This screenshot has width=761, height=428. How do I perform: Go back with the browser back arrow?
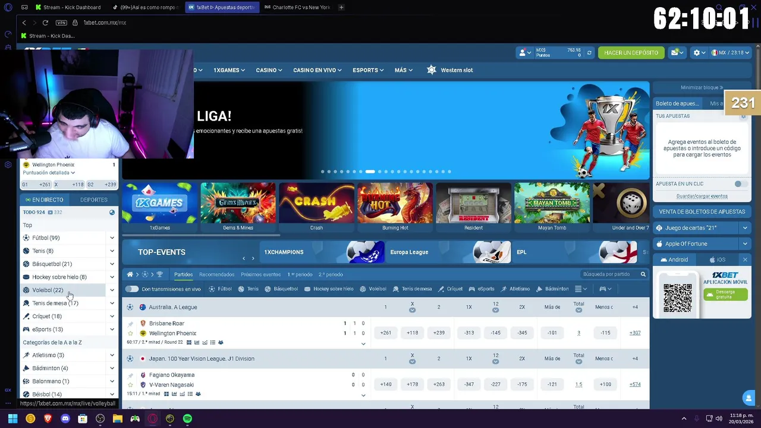pyautogui.click(x=24, y=23)
